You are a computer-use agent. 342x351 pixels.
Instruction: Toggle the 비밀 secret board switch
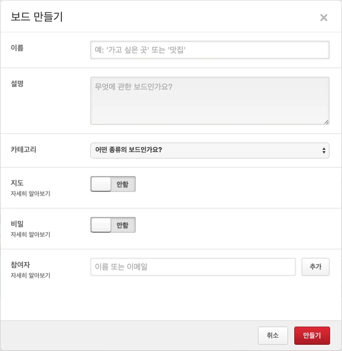pyautogui.click(x=113, y=225)
